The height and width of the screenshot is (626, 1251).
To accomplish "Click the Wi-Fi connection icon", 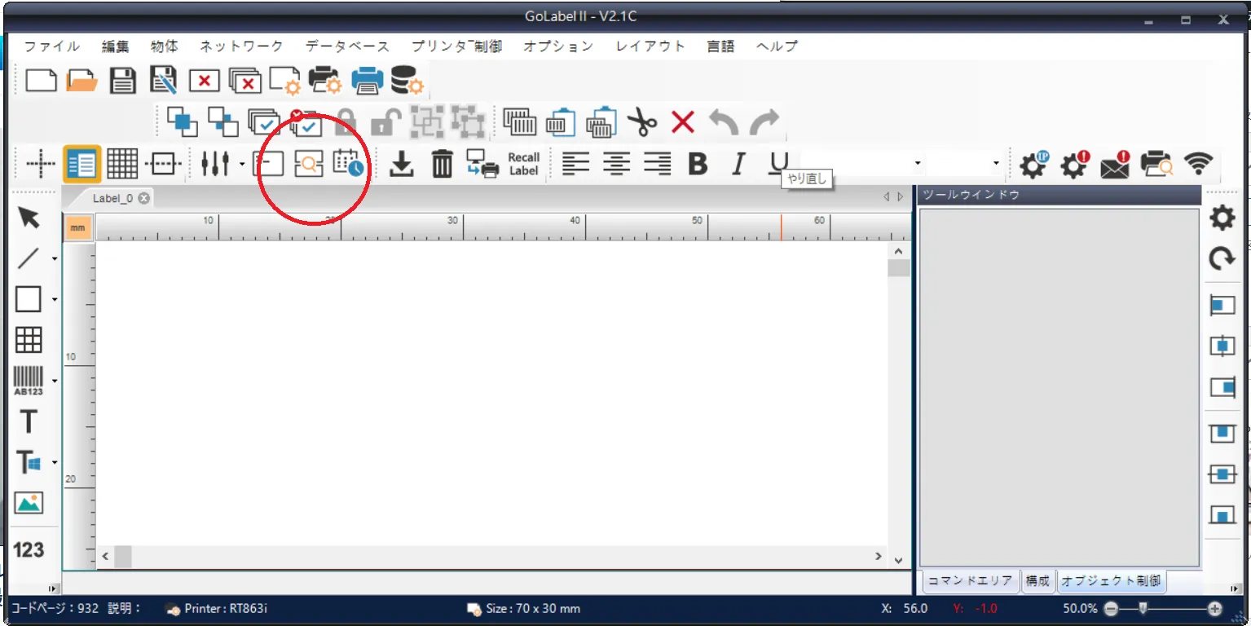I will 1198,164.
